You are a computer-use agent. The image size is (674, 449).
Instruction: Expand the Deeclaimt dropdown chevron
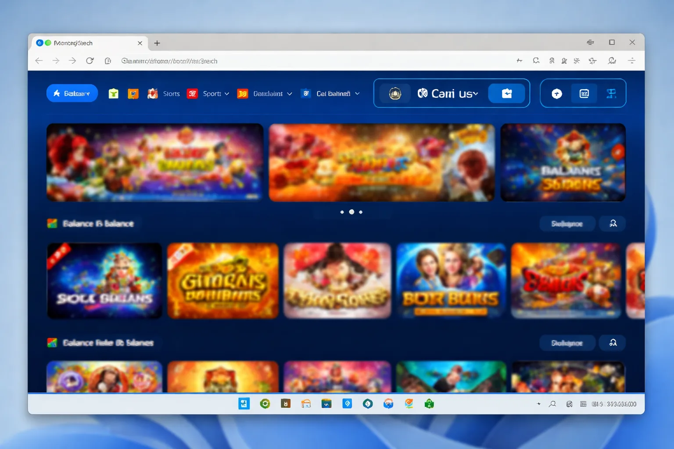coord(290,94)
